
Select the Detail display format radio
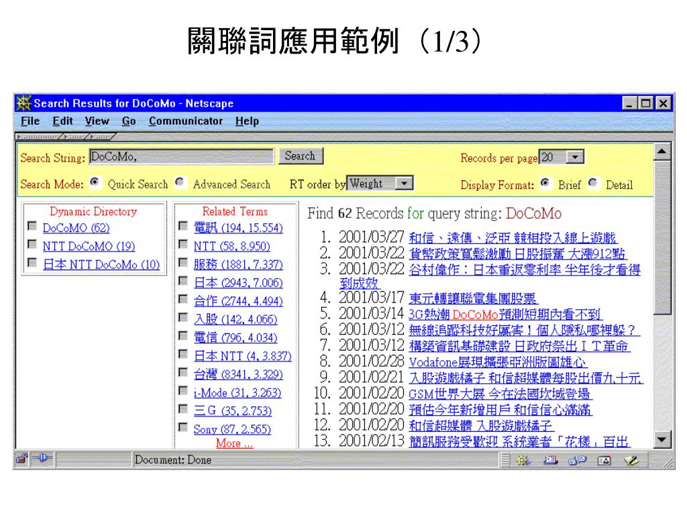point(593,182)
